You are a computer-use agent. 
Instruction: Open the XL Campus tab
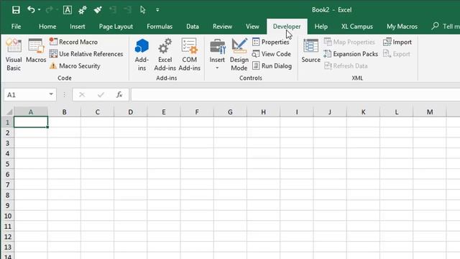tap(357, 27)
